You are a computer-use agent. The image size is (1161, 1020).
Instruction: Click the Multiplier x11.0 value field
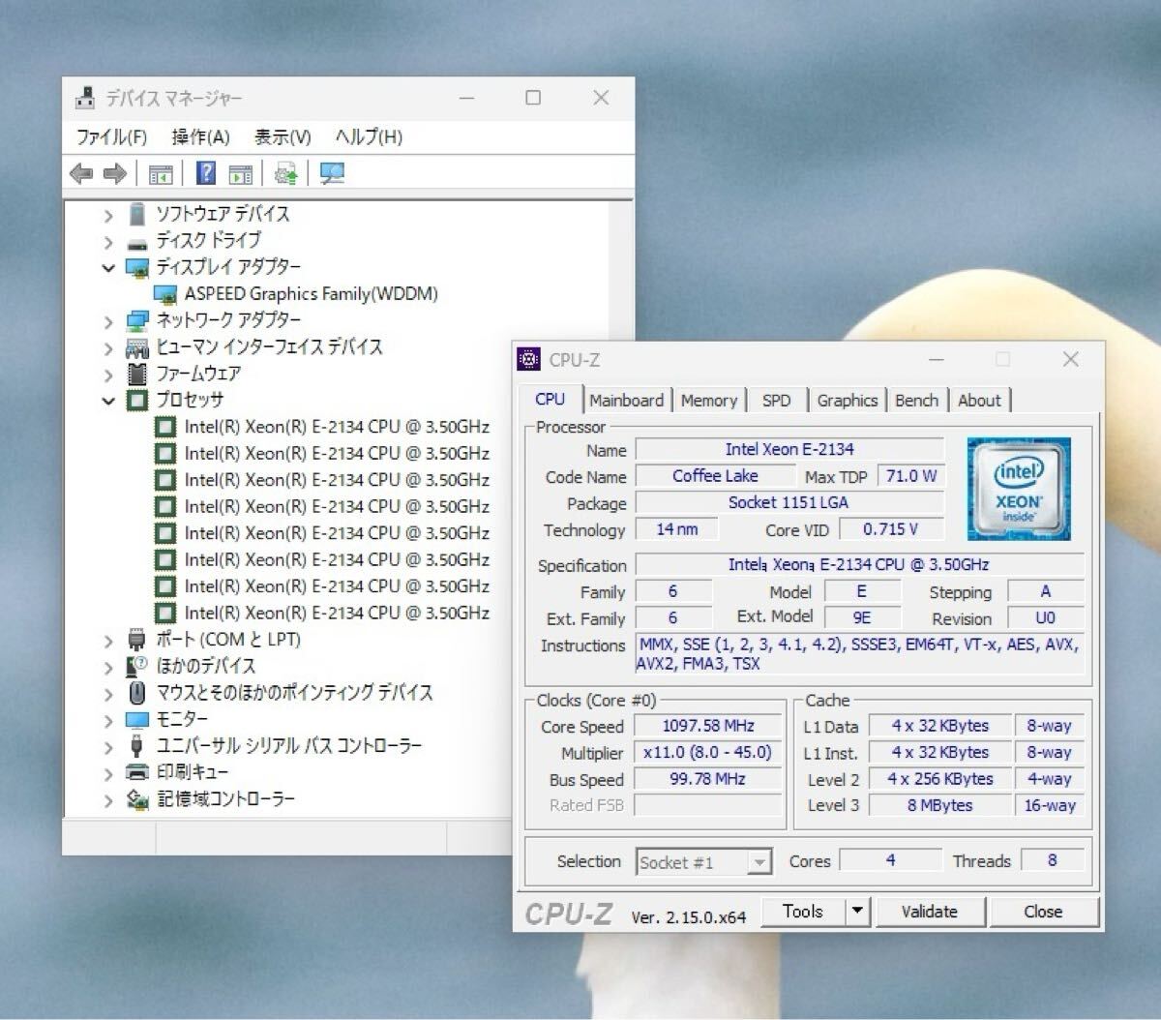click(x=708, y=753)
